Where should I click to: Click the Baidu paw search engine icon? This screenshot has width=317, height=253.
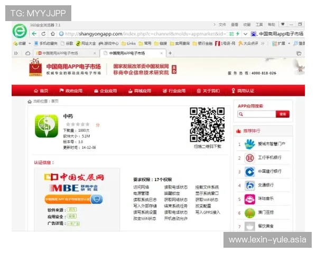point(253,34)
